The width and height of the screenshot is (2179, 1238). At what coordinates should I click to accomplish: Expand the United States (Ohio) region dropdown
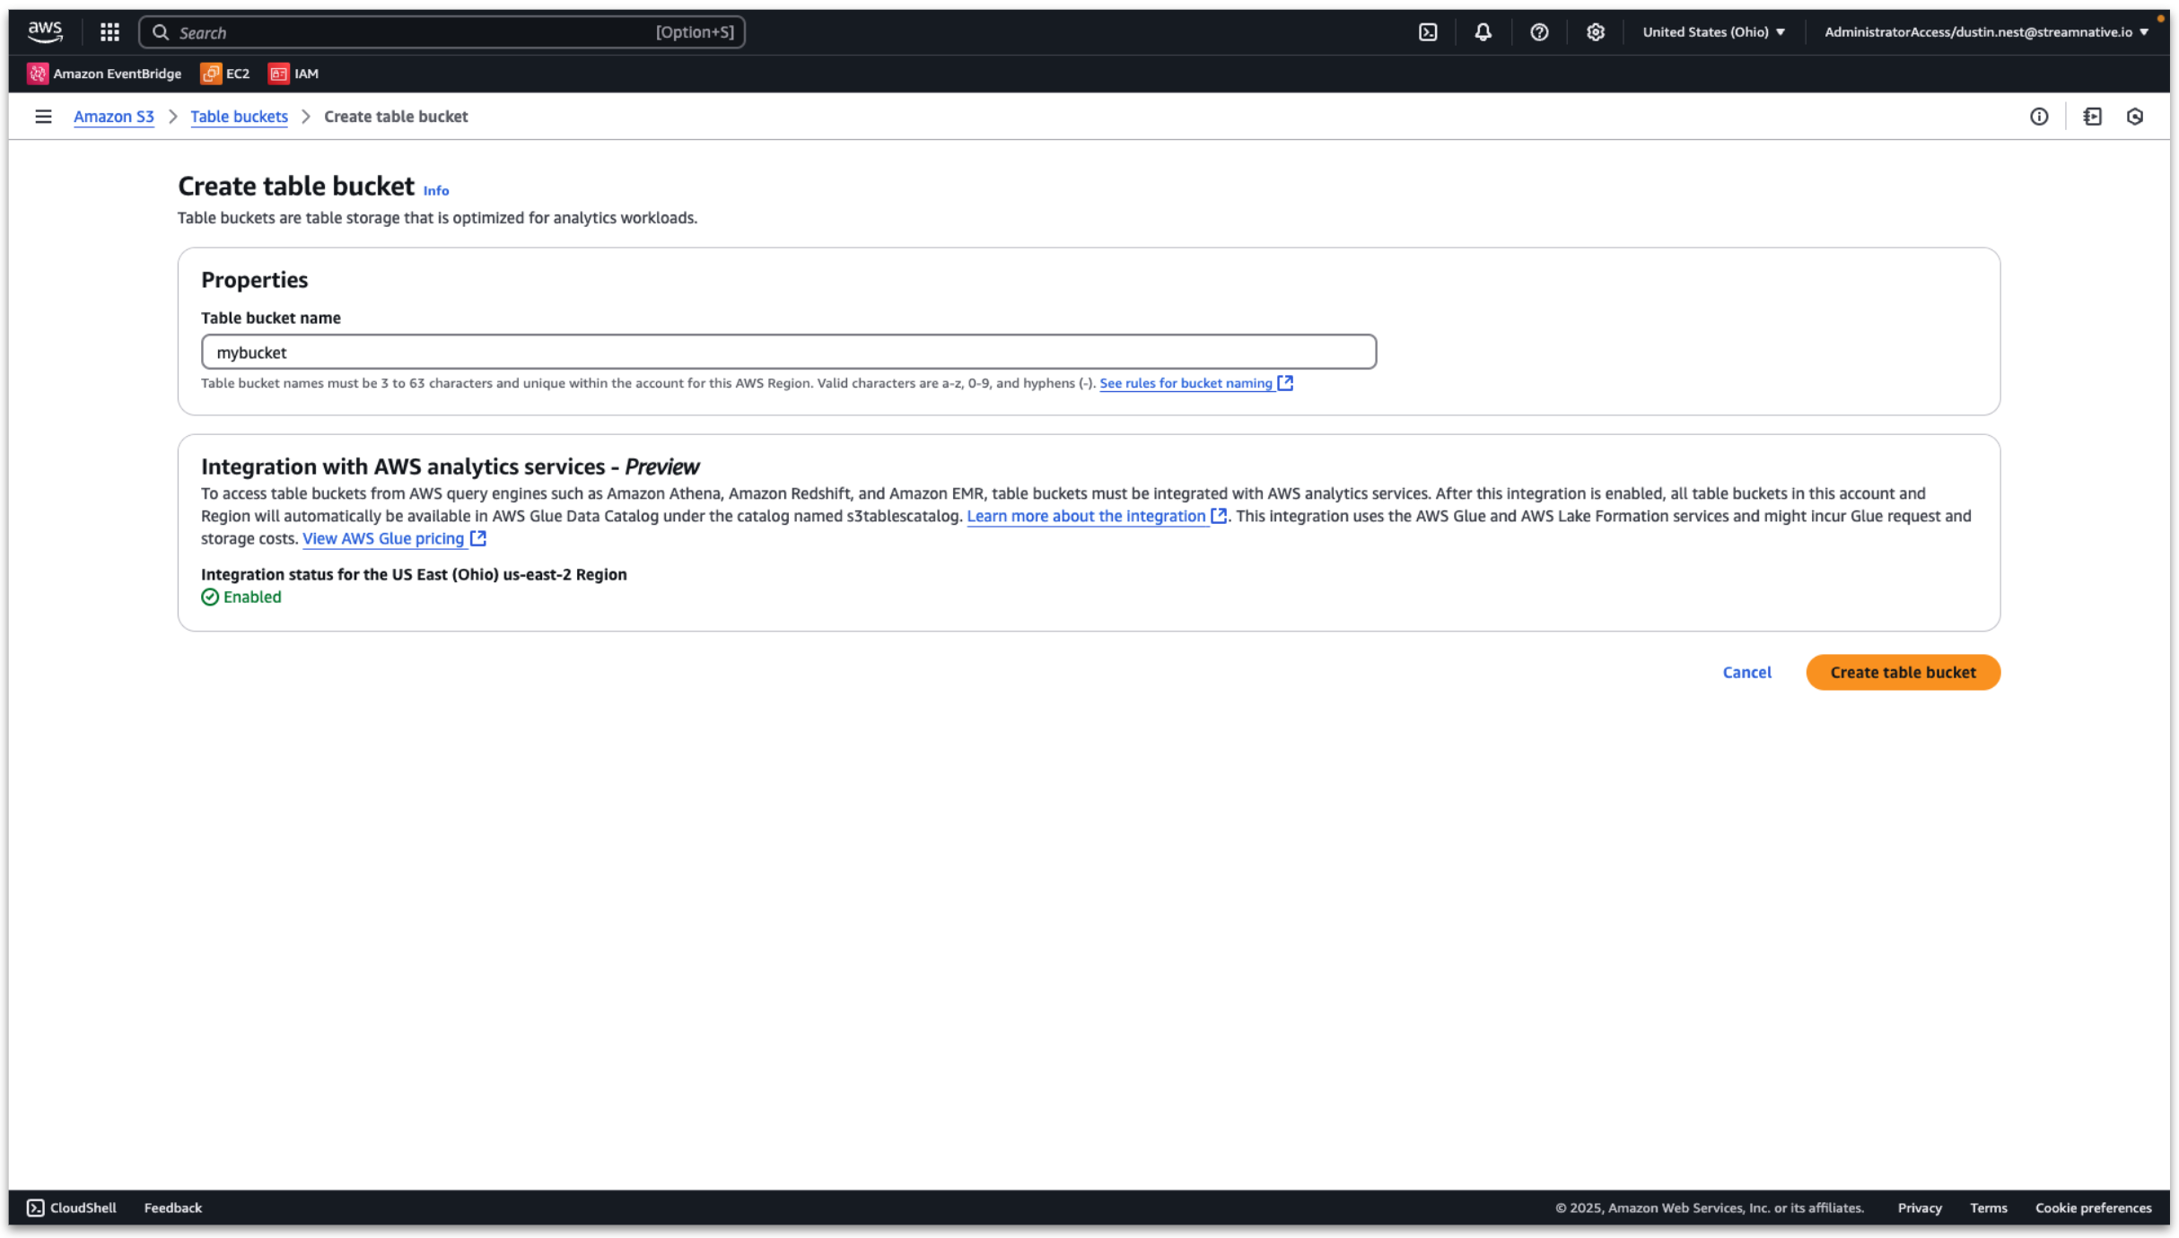(x=1713, y=32)
